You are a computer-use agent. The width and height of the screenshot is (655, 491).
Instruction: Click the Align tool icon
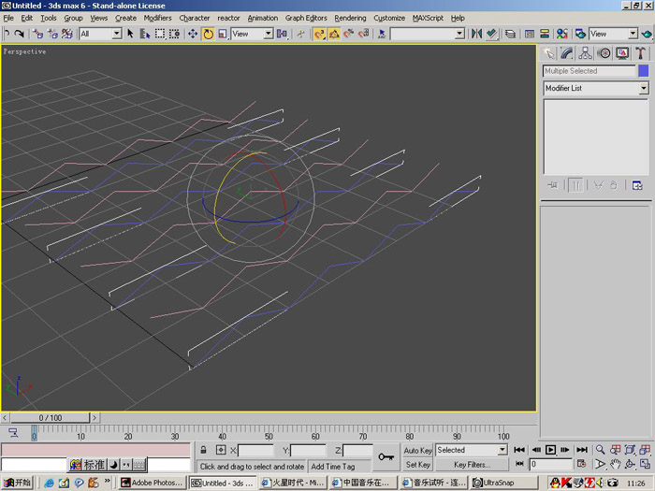pos(492,34)
